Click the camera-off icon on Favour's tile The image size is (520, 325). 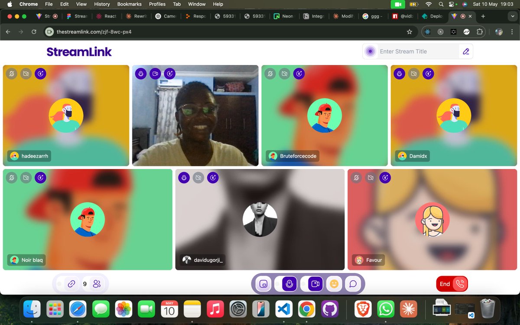[x=370, y=178]
